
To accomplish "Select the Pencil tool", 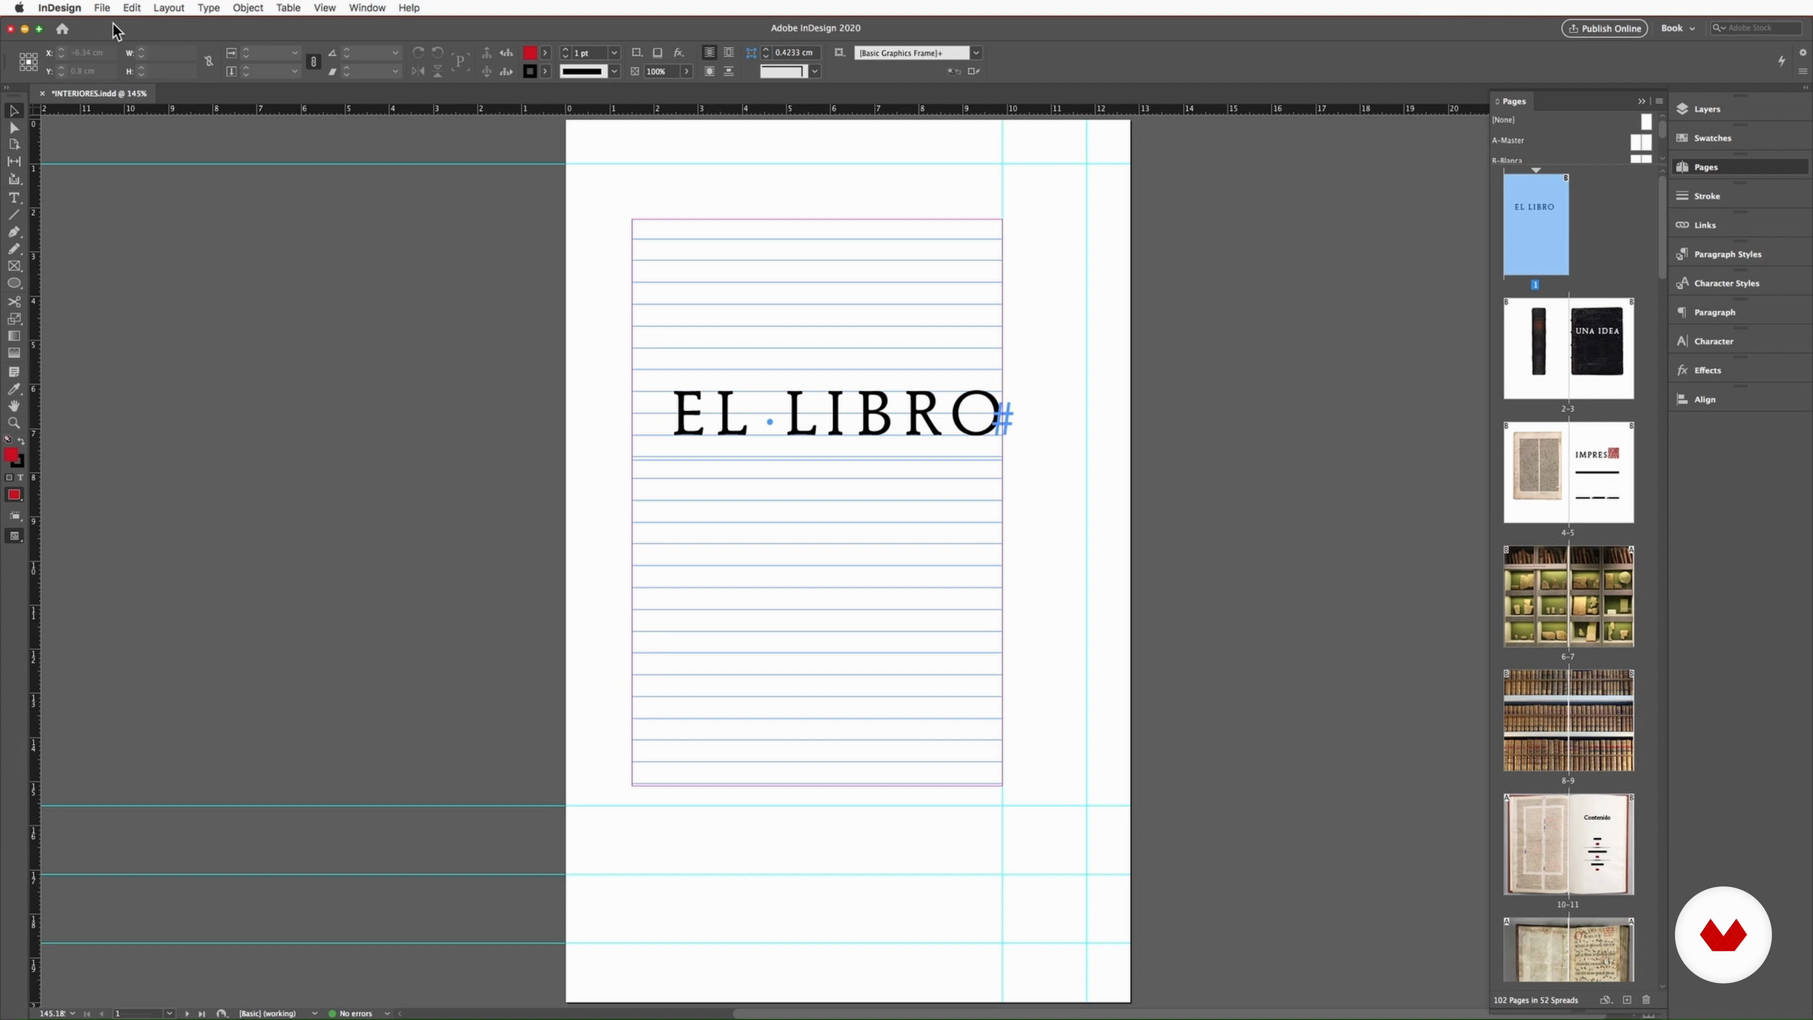I will 13,248.
